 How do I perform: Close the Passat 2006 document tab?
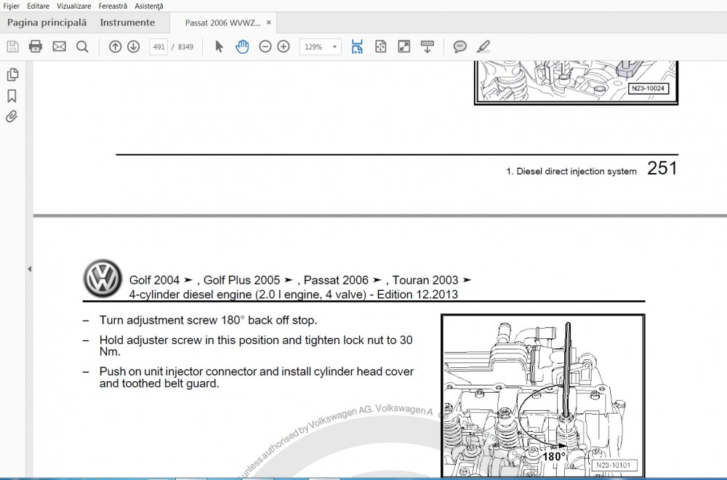pyautogui.click(x=268, y=23)
